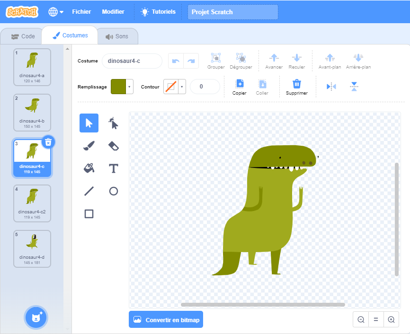Image resolution: width=410 pixels, height=334 pixels.
Task: Select the Line drawing tool
Action: tap(89, 191)
